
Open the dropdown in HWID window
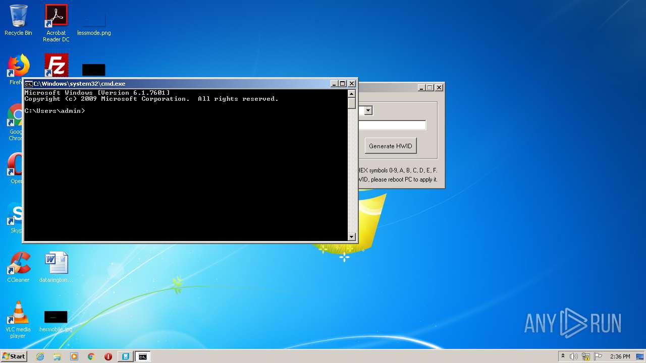[x=368, y=111]
